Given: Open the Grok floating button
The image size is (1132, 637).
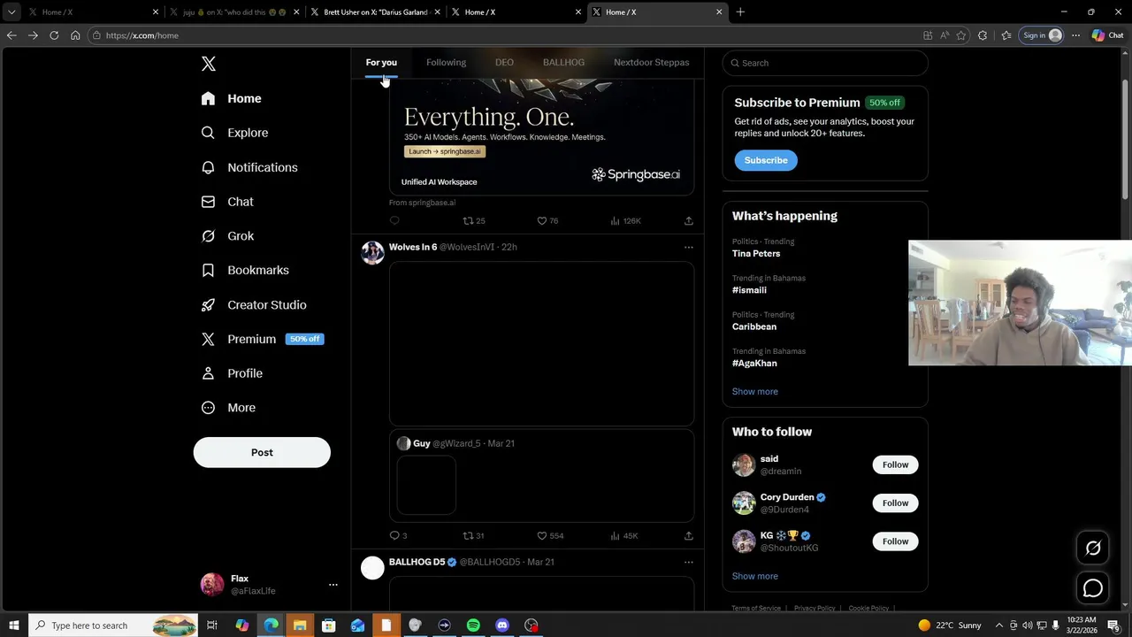Looking at the screenshot, I should [x=1093, y=549].
